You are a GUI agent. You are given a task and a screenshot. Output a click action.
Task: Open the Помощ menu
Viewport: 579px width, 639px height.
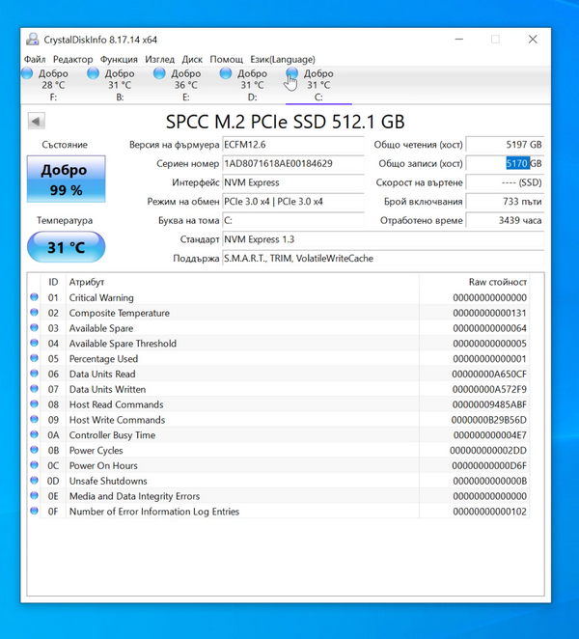pyautogui.click(x=227, y=60)
